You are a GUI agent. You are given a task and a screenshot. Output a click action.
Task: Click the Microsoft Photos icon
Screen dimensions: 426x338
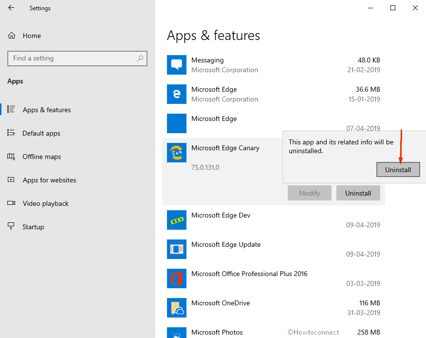[177, 333]
